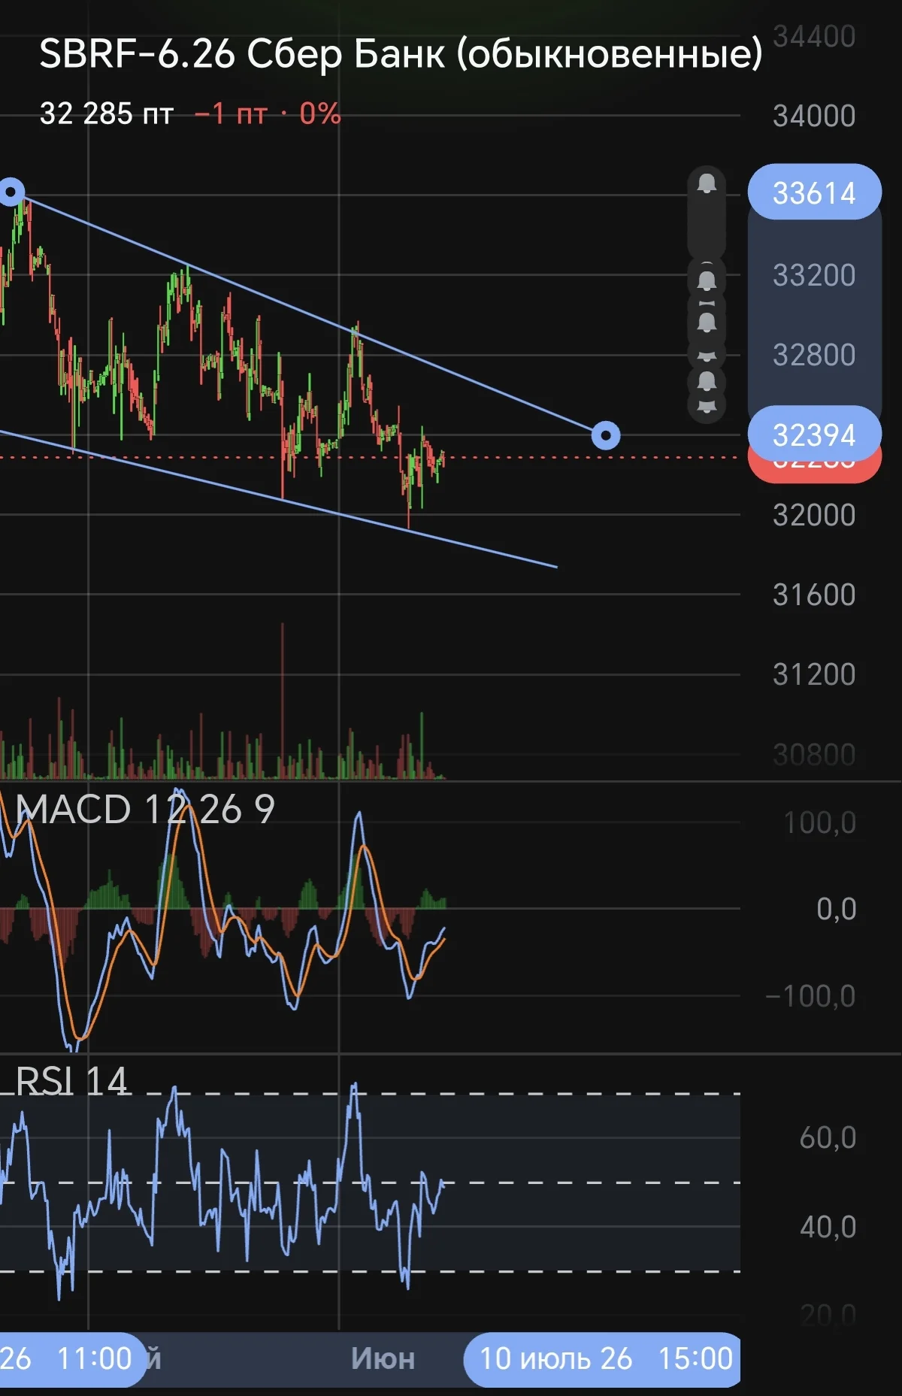Click the MACD −100,0 axis label
The height and width of the screenshot is (1396, 902).
[x=810, y=996]
